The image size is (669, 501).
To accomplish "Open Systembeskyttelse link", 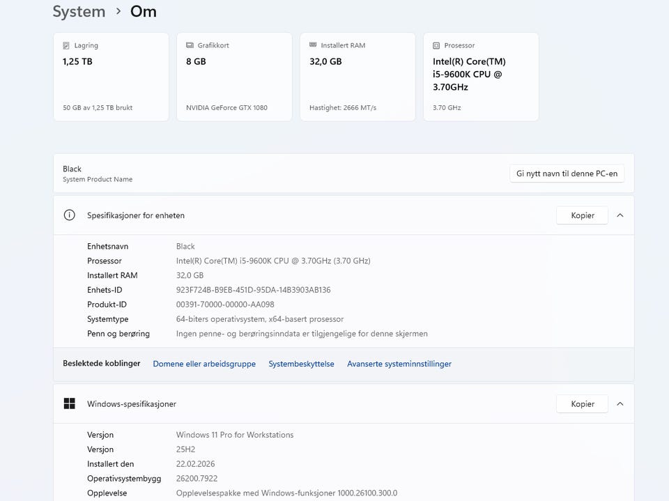I will pos(301,364).
